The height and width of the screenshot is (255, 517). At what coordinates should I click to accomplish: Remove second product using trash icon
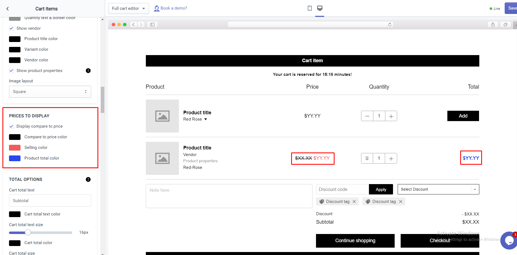coord(367,158)
